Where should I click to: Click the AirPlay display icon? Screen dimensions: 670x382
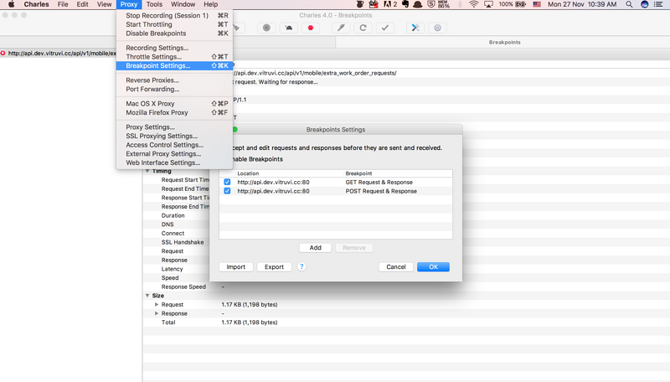coord(488,4)
